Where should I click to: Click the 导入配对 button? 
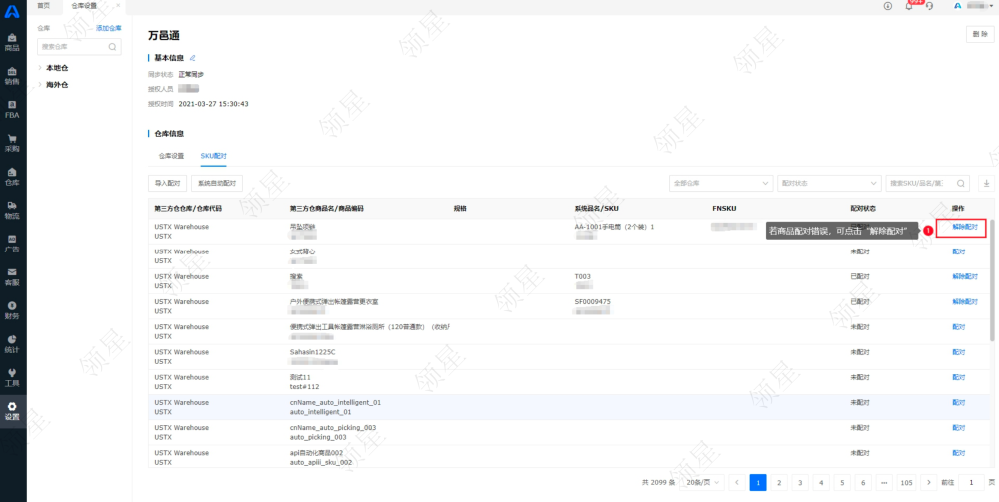click(167, 184)
